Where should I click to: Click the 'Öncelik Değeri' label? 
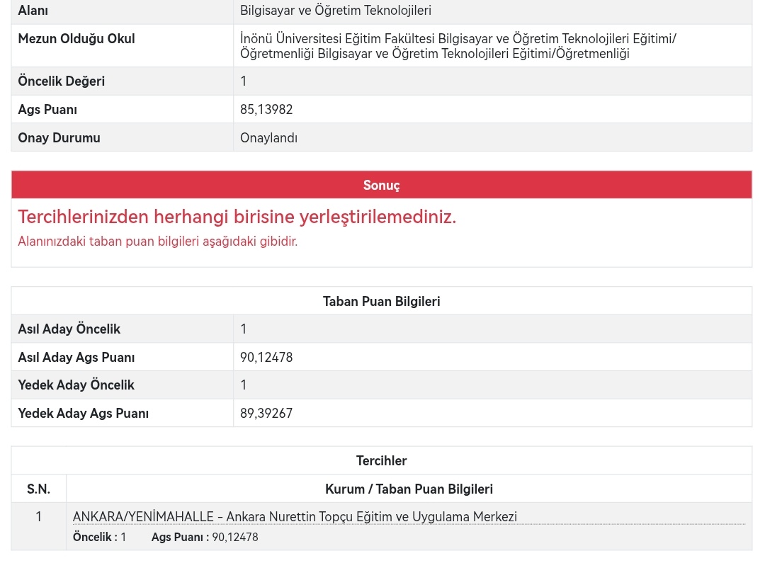(x=62, y=81)
